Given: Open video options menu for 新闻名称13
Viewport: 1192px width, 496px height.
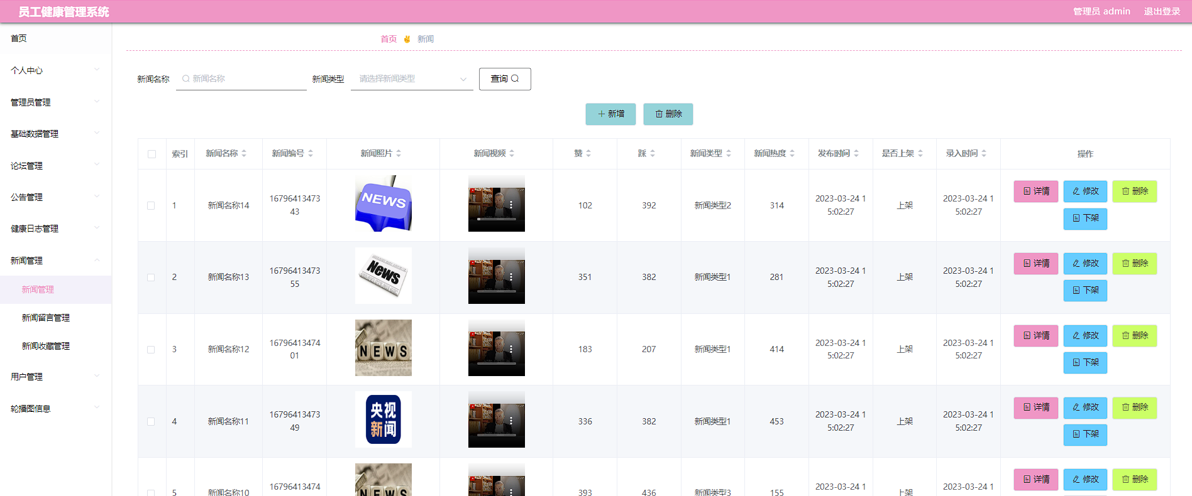Looking at the screenshot, I should coord(511,277).
